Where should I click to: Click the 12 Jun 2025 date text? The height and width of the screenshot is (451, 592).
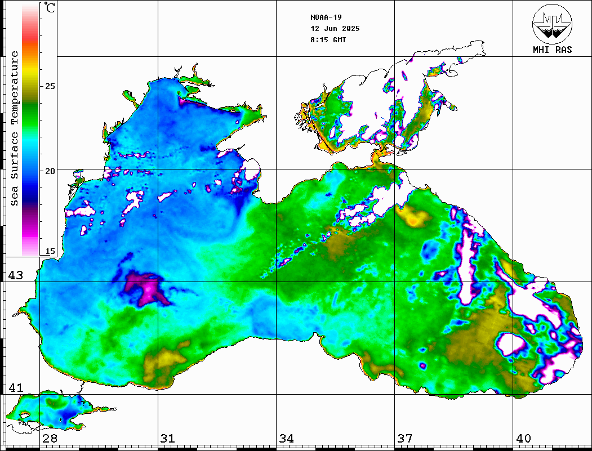click(x=335, y=29)
